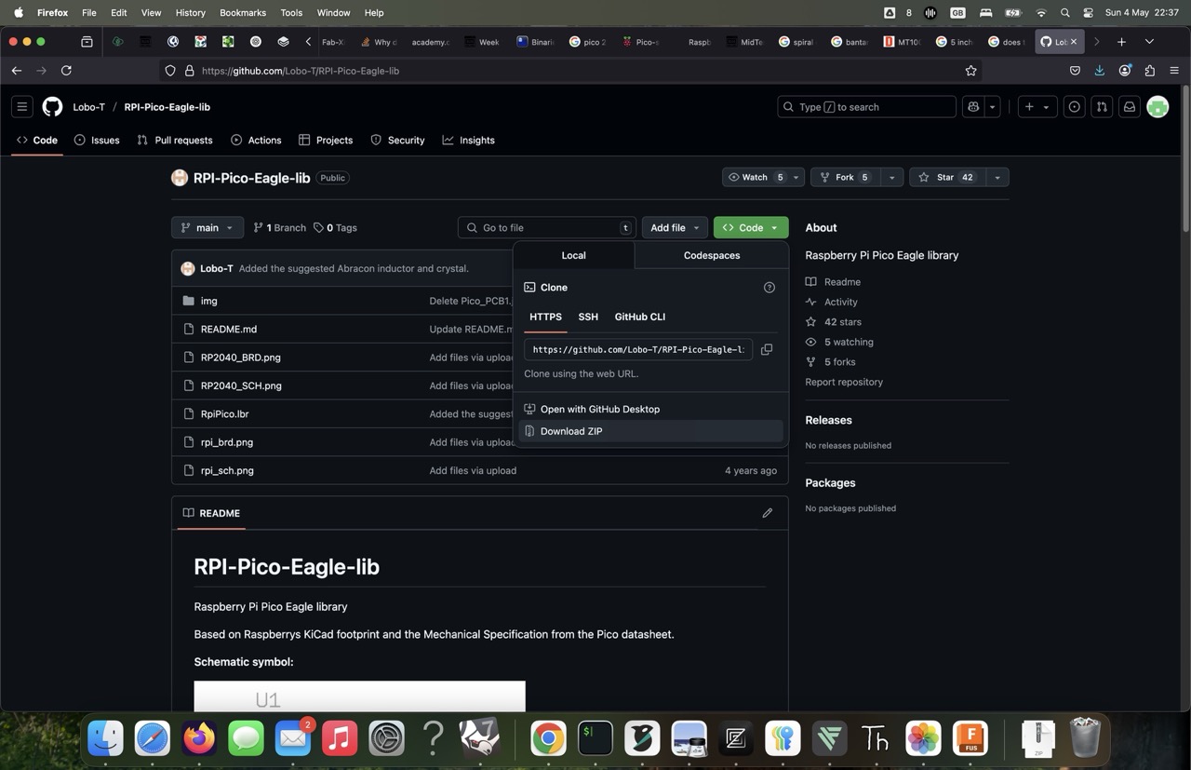Open the create-new plus dropdown
This screenshot has width=1191, height=770.
click(1037, 107)
